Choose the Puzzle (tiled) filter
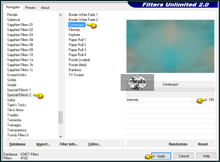The height and width of the screenshot is (162, 220). (x=78, y=65)
